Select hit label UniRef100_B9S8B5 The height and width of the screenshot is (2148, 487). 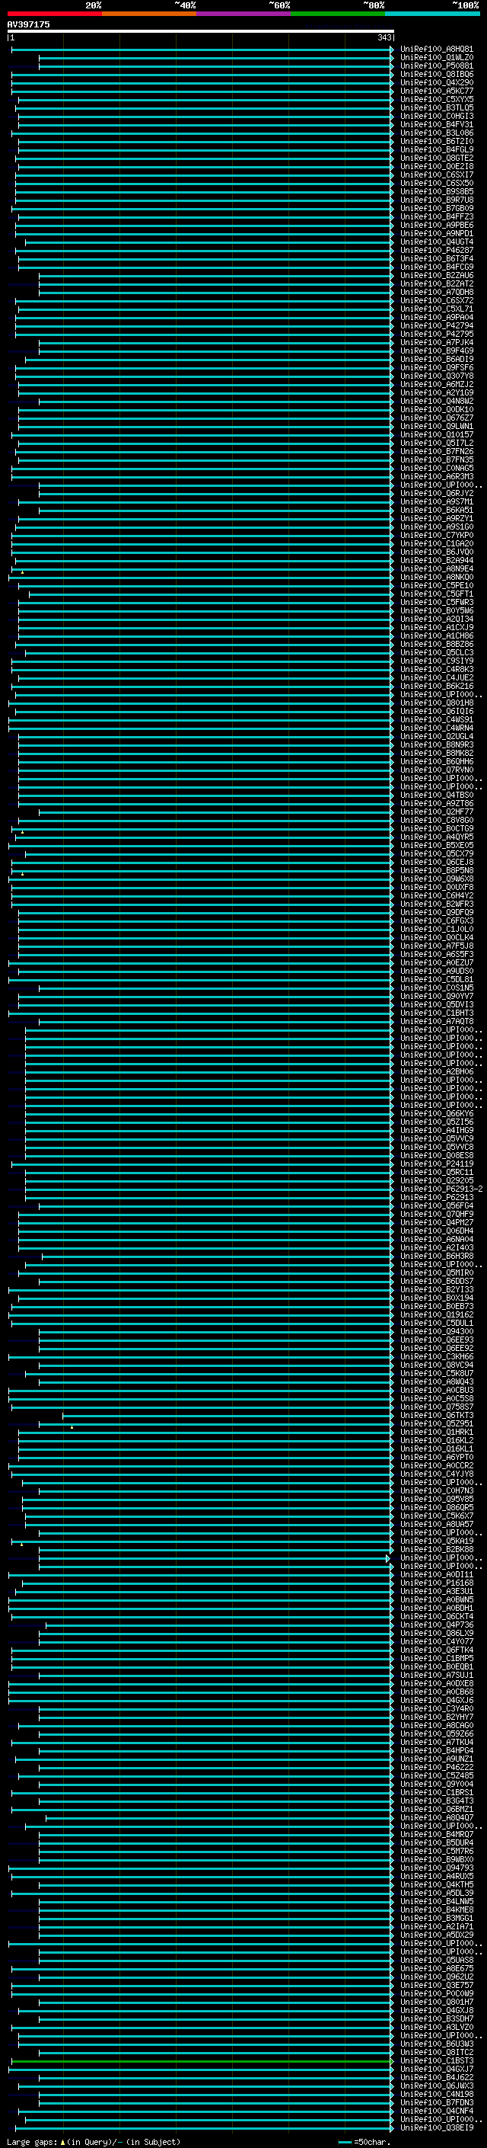pos(436,191)
